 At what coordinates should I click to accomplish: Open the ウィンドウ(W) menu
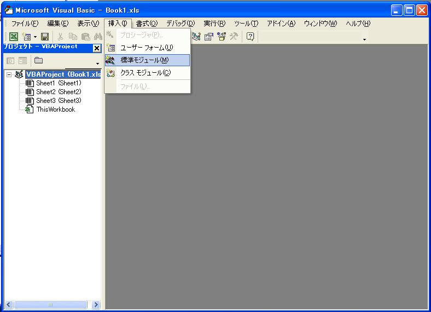[321, 24]
